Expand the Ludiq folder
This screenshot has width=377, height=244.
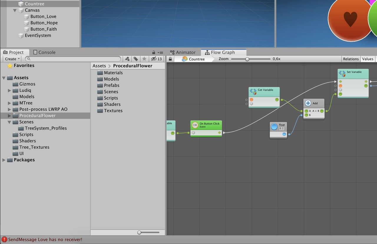[x=9, y=91]
